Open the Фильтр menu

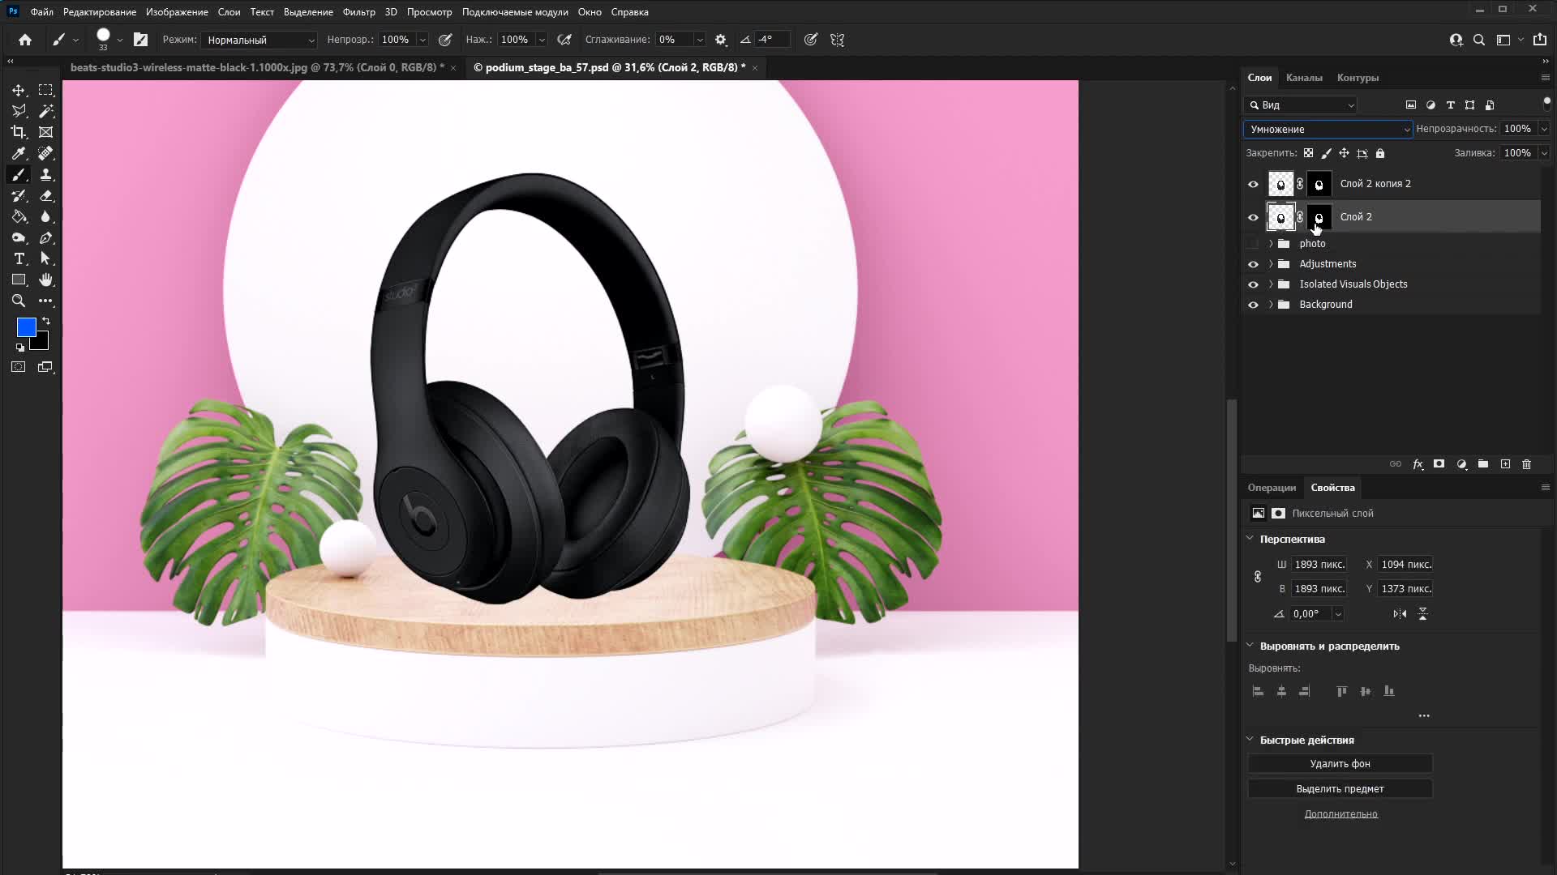pyautogui.click(x=358, y=12)
